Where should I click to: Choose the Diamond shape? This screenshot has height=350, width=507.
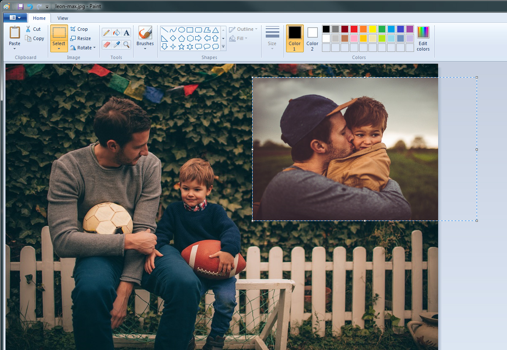(173, 38)
